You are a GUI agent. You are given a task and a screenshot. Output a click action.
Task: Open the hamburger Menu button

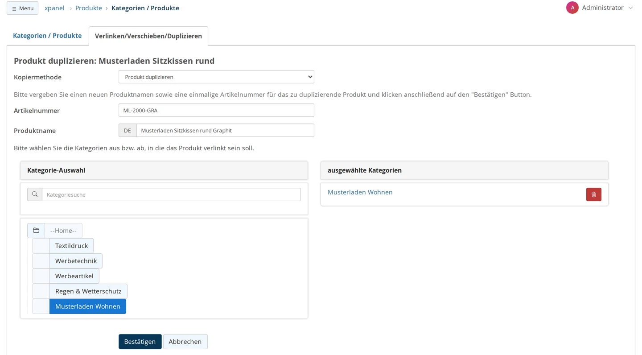(22, 8)
